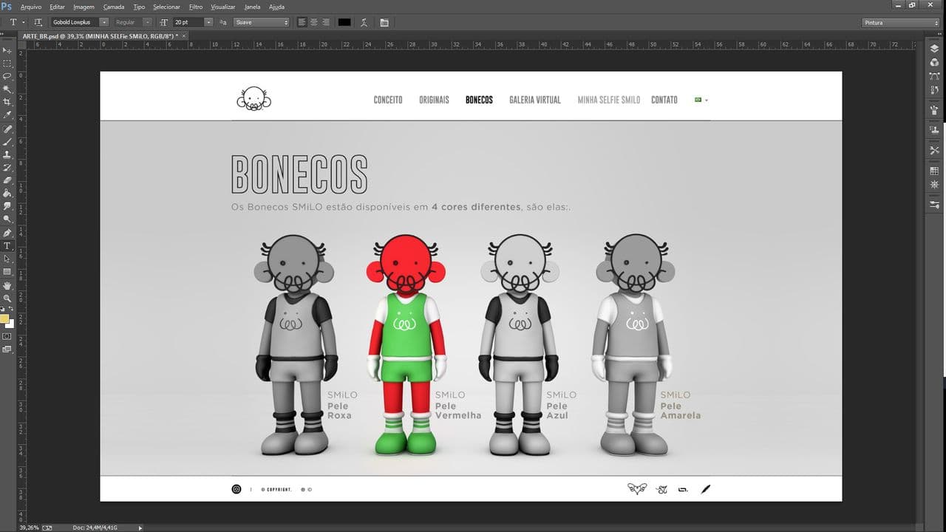Select the Move tool
This screenshot has width=946, height=532.
click(8, 50)
